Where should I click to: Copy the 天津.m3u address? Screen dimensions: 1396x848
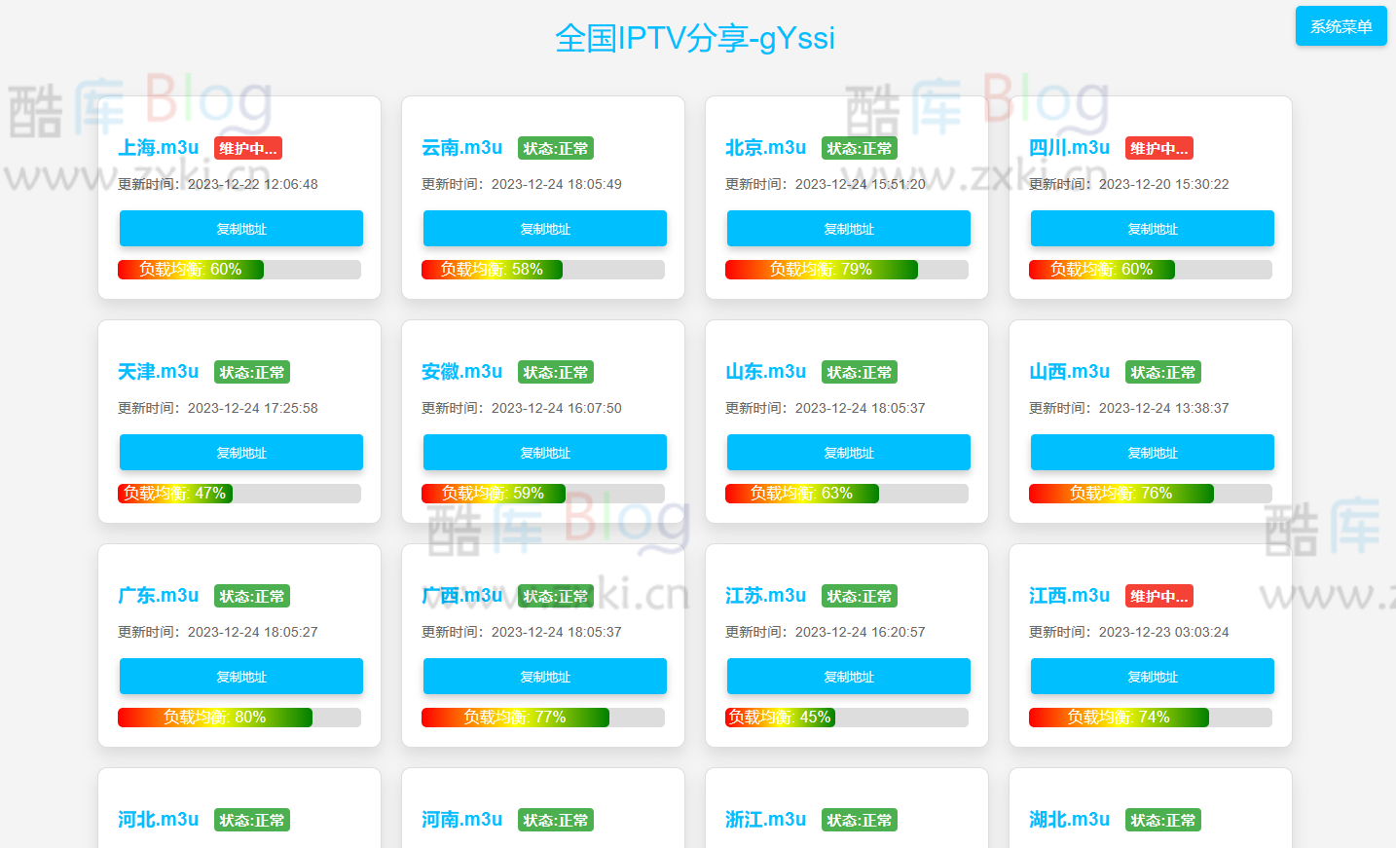tap(240, 452)
